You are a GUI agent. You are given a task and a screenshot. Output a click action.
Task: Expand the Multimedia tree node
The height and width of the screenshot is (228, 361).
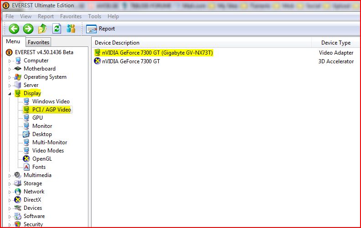pos(10,176)
